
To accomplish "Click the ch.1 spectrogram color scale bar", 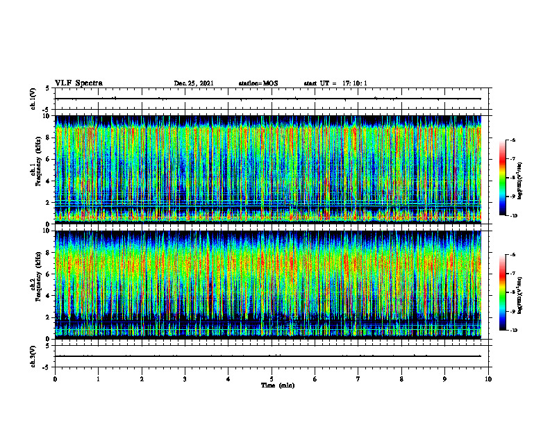I will (x=502, y=178).
